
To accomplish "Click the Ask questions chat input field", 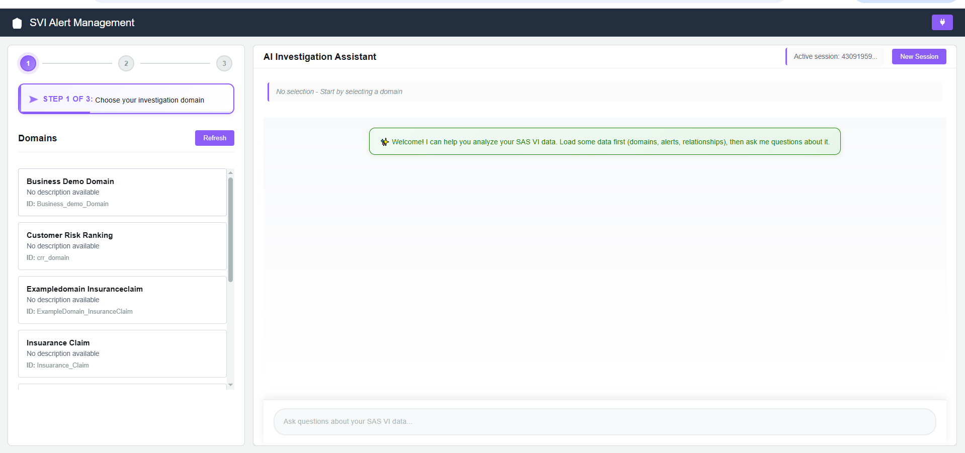I will click(603, 421).
